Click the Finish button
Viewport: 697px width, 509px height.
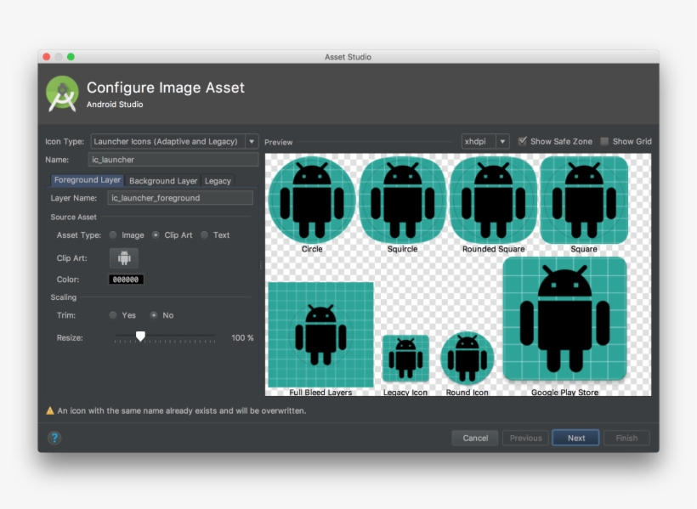[626, 438]
